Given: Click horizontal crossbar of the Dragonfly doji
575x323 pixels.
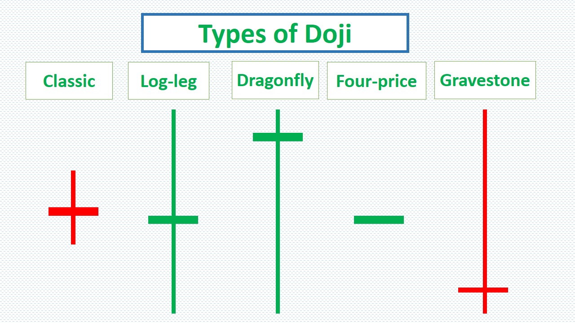Looking at the screenshot, I should coord(278,137).
